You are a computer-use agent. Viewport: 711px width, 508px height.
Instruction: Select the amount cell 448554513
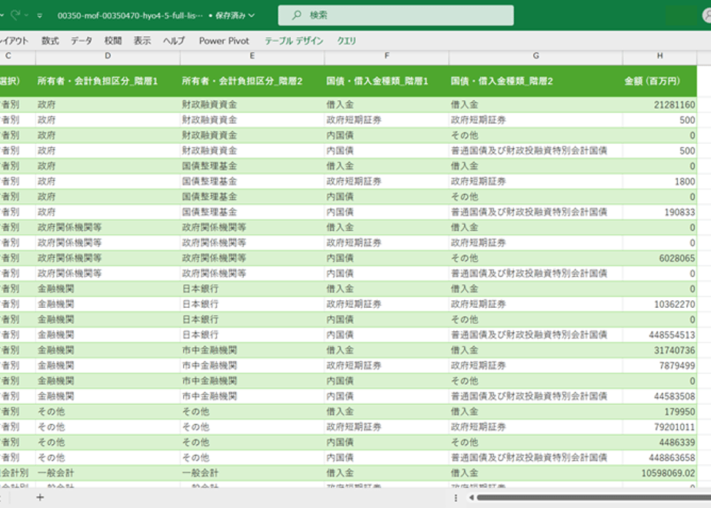tap(659, 335)
